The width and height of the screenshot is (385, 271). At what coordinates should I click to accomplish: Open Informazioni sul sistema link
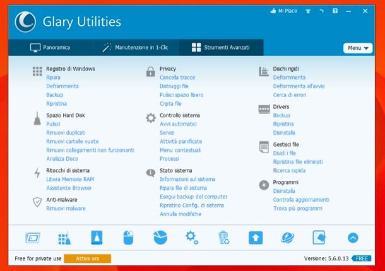[x=187, y=179]
